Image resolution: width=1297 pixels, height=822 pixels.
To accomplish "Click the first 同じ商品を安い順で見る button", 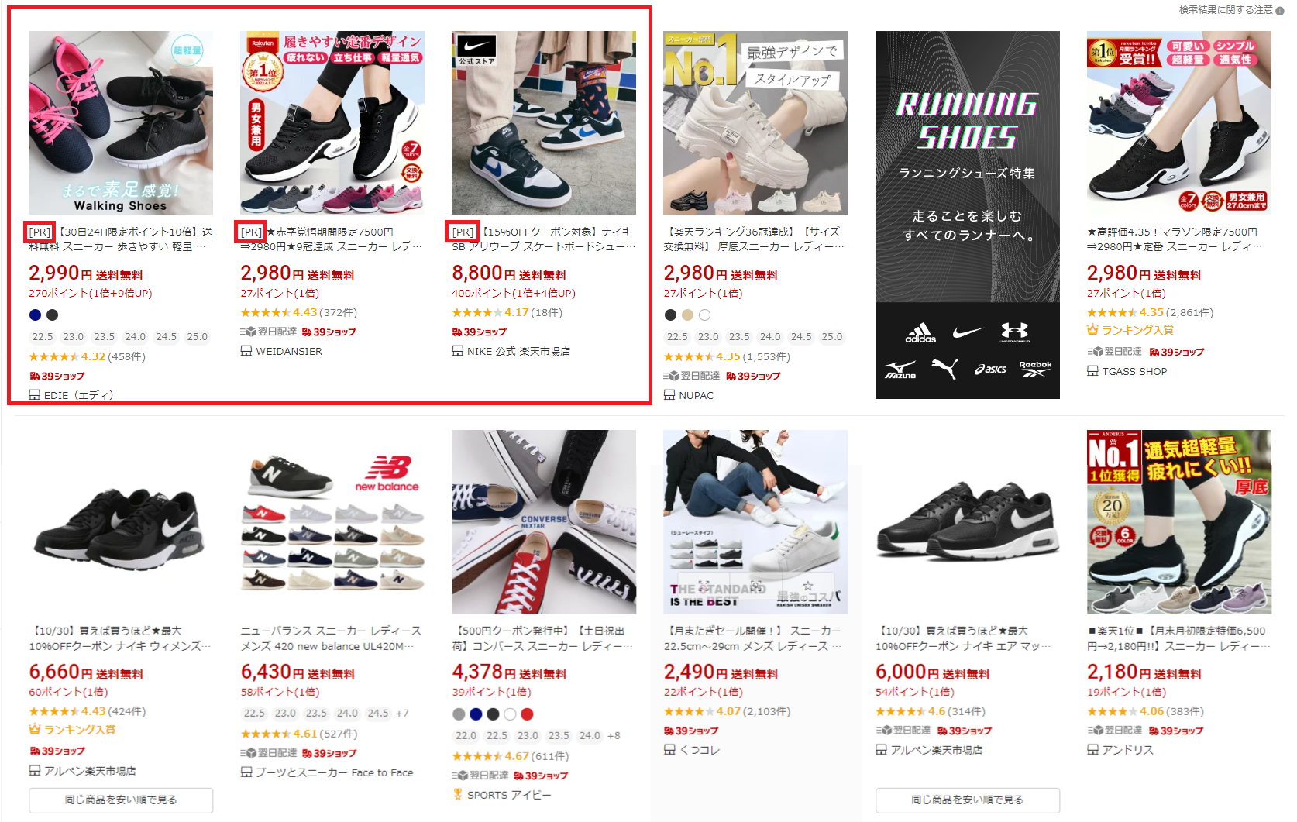I will [121, 800].
